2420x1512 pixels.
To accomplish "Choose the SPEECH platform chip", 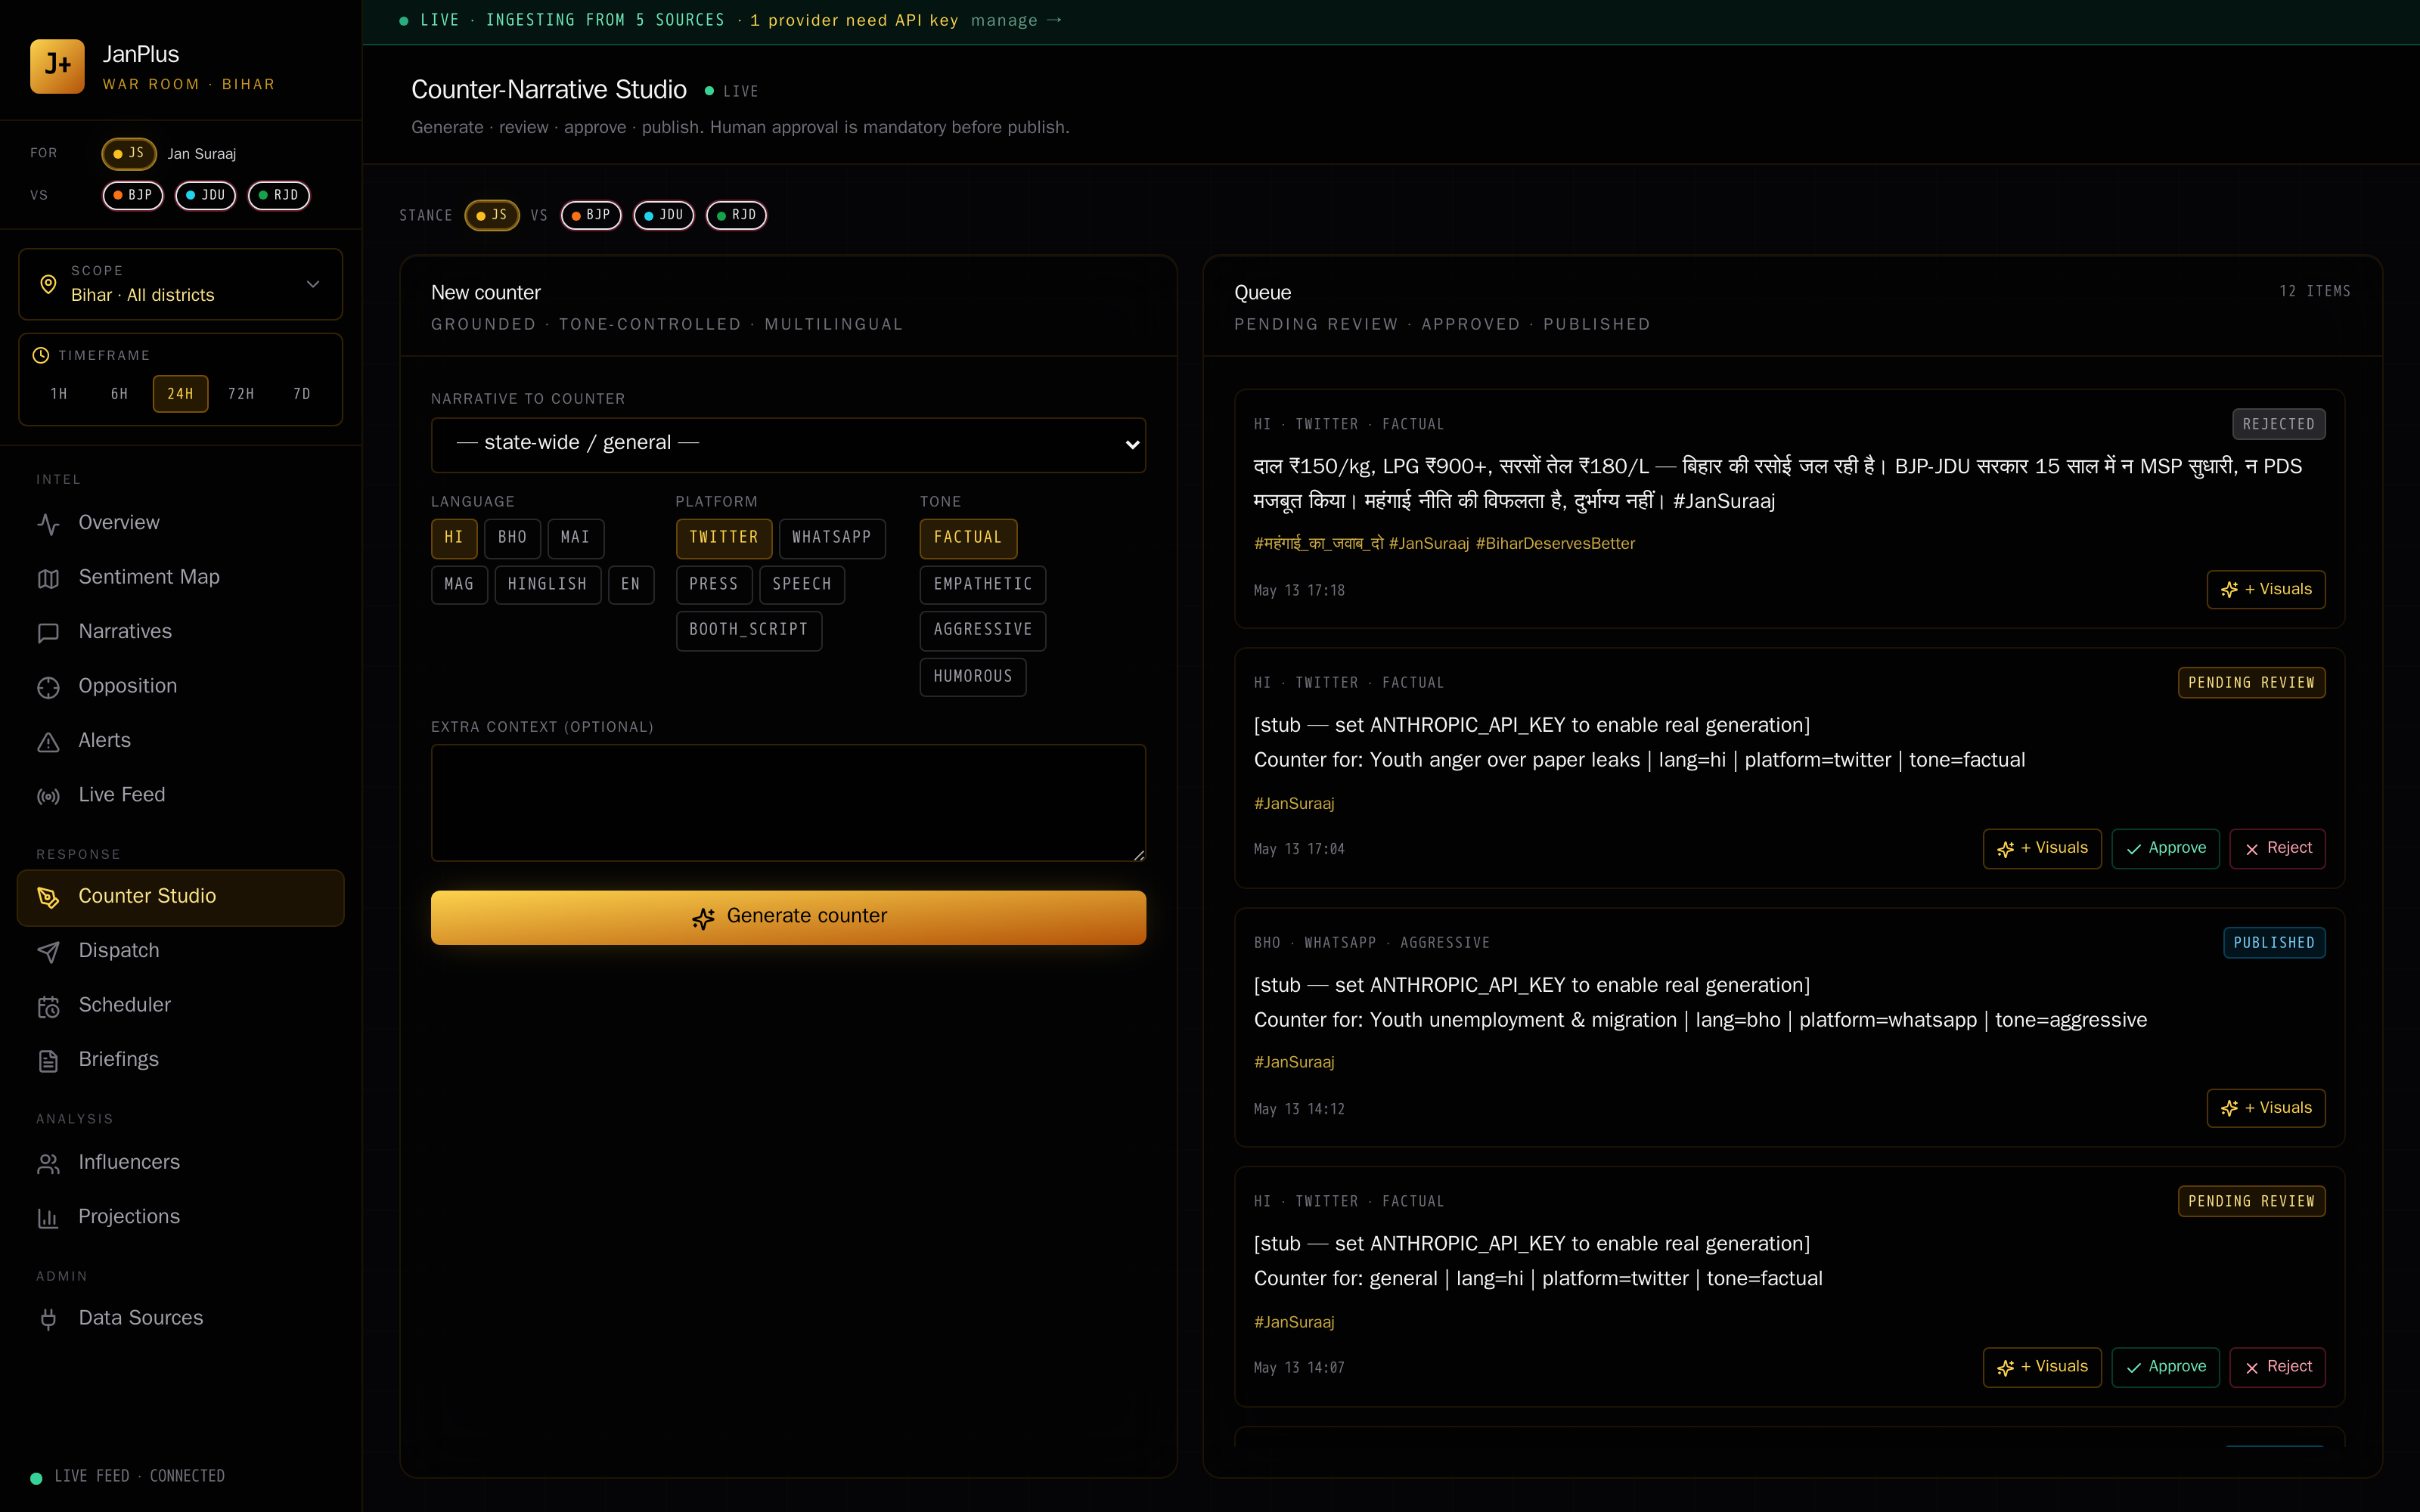I will pos(802,585).
